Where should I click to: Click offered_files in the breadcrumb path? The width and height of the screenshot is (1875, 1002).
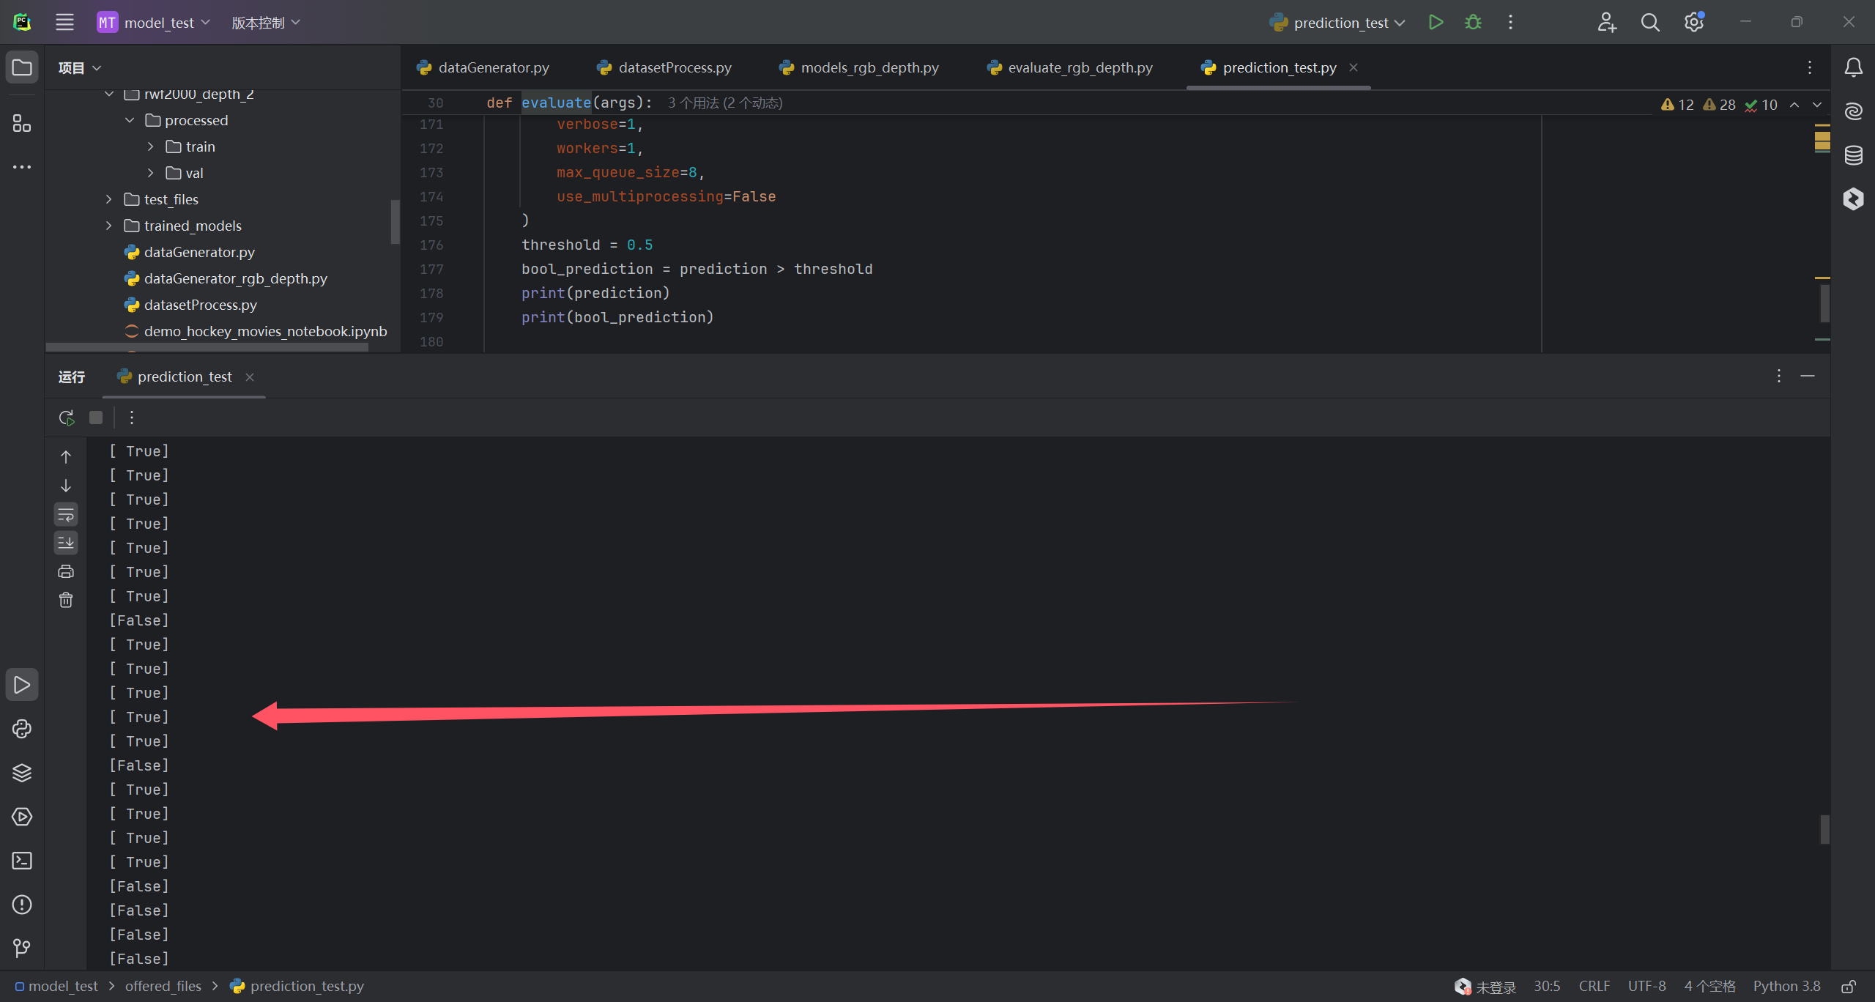163,987
